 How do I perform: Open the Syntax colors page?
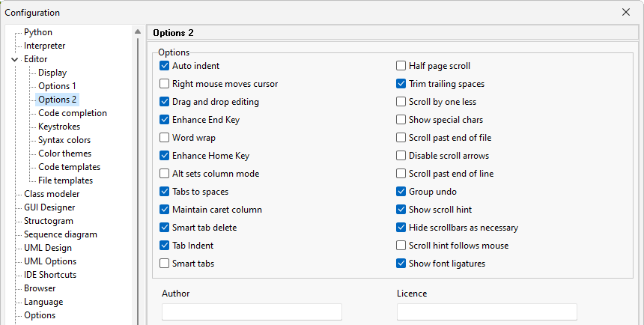point(64,140)
